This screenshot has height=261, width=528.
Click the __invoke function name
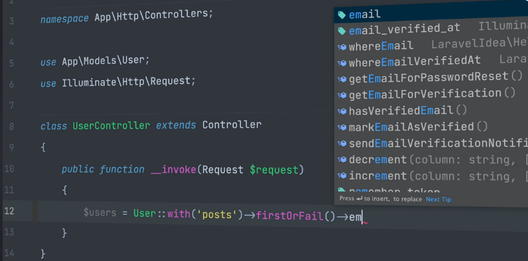[x=174, y=170]
